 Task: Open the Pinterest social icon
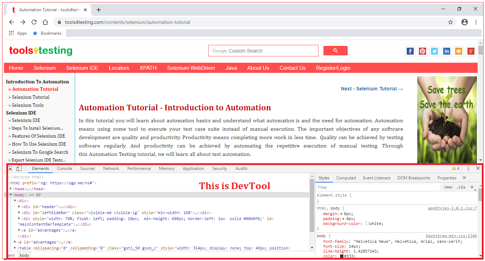coord(422,51)
